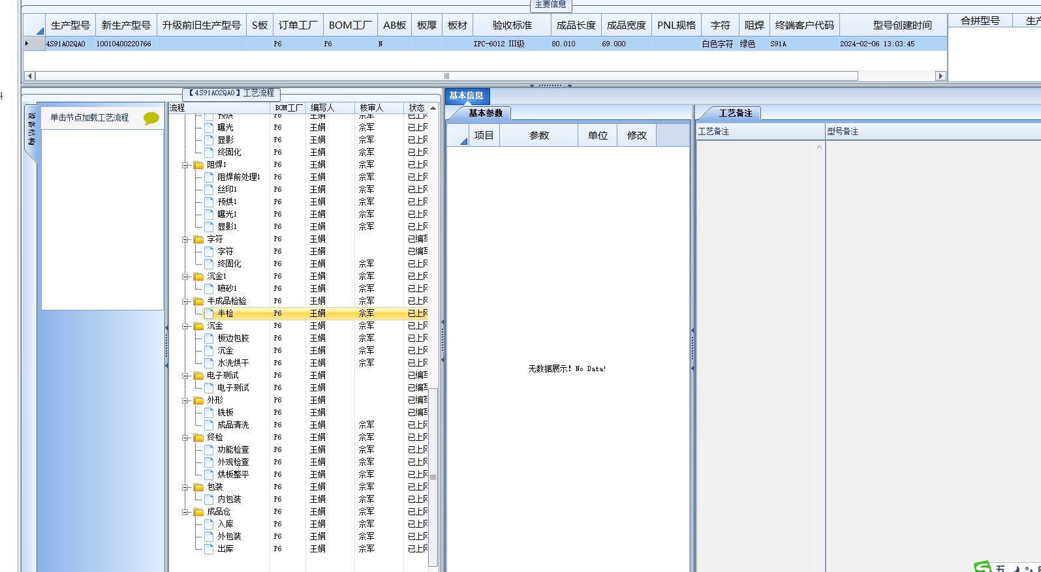Click document icon of 半检 step
This screenshot has height=572, width=1041.
pyautogui.click(x=209, y=314)
